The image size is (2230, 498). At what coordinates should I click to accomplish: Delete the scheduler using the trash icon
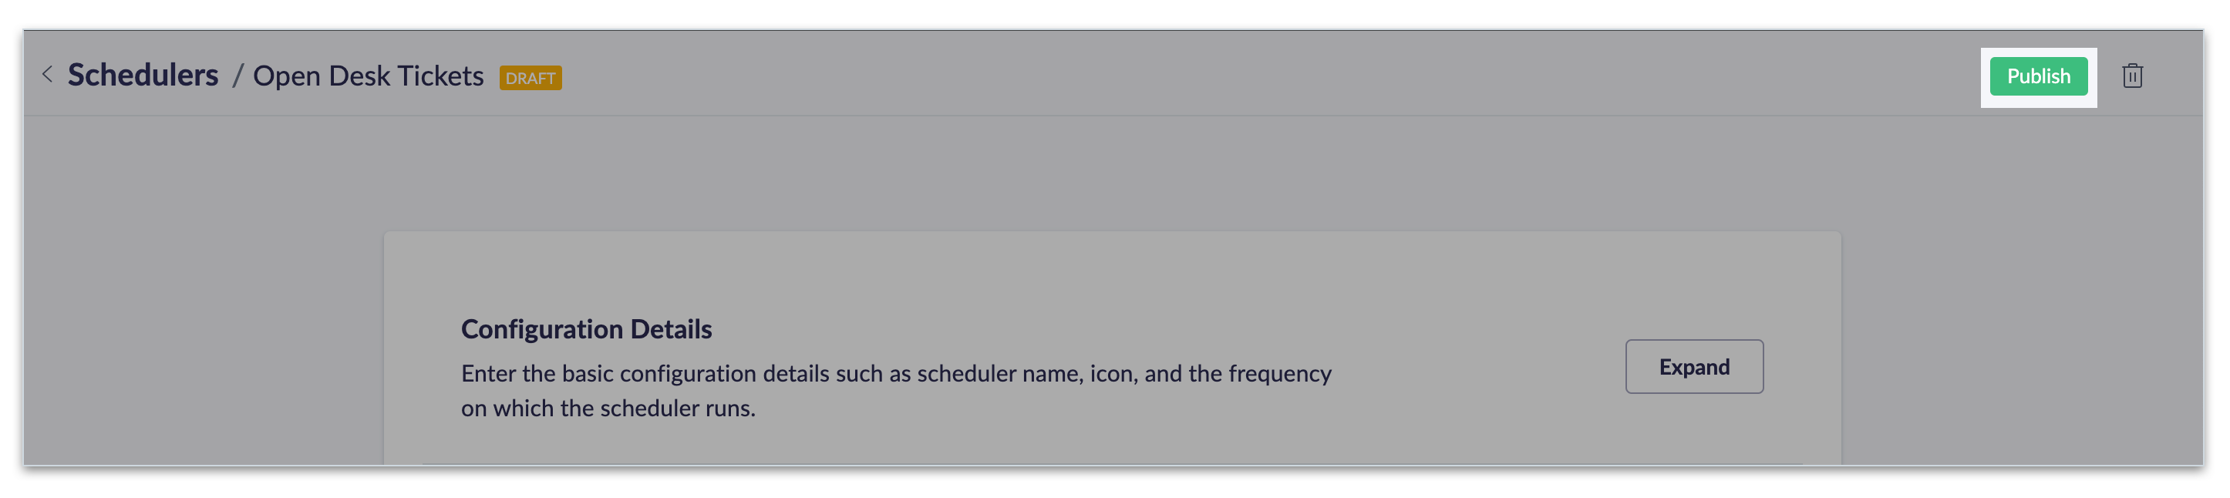(2131, 76)
